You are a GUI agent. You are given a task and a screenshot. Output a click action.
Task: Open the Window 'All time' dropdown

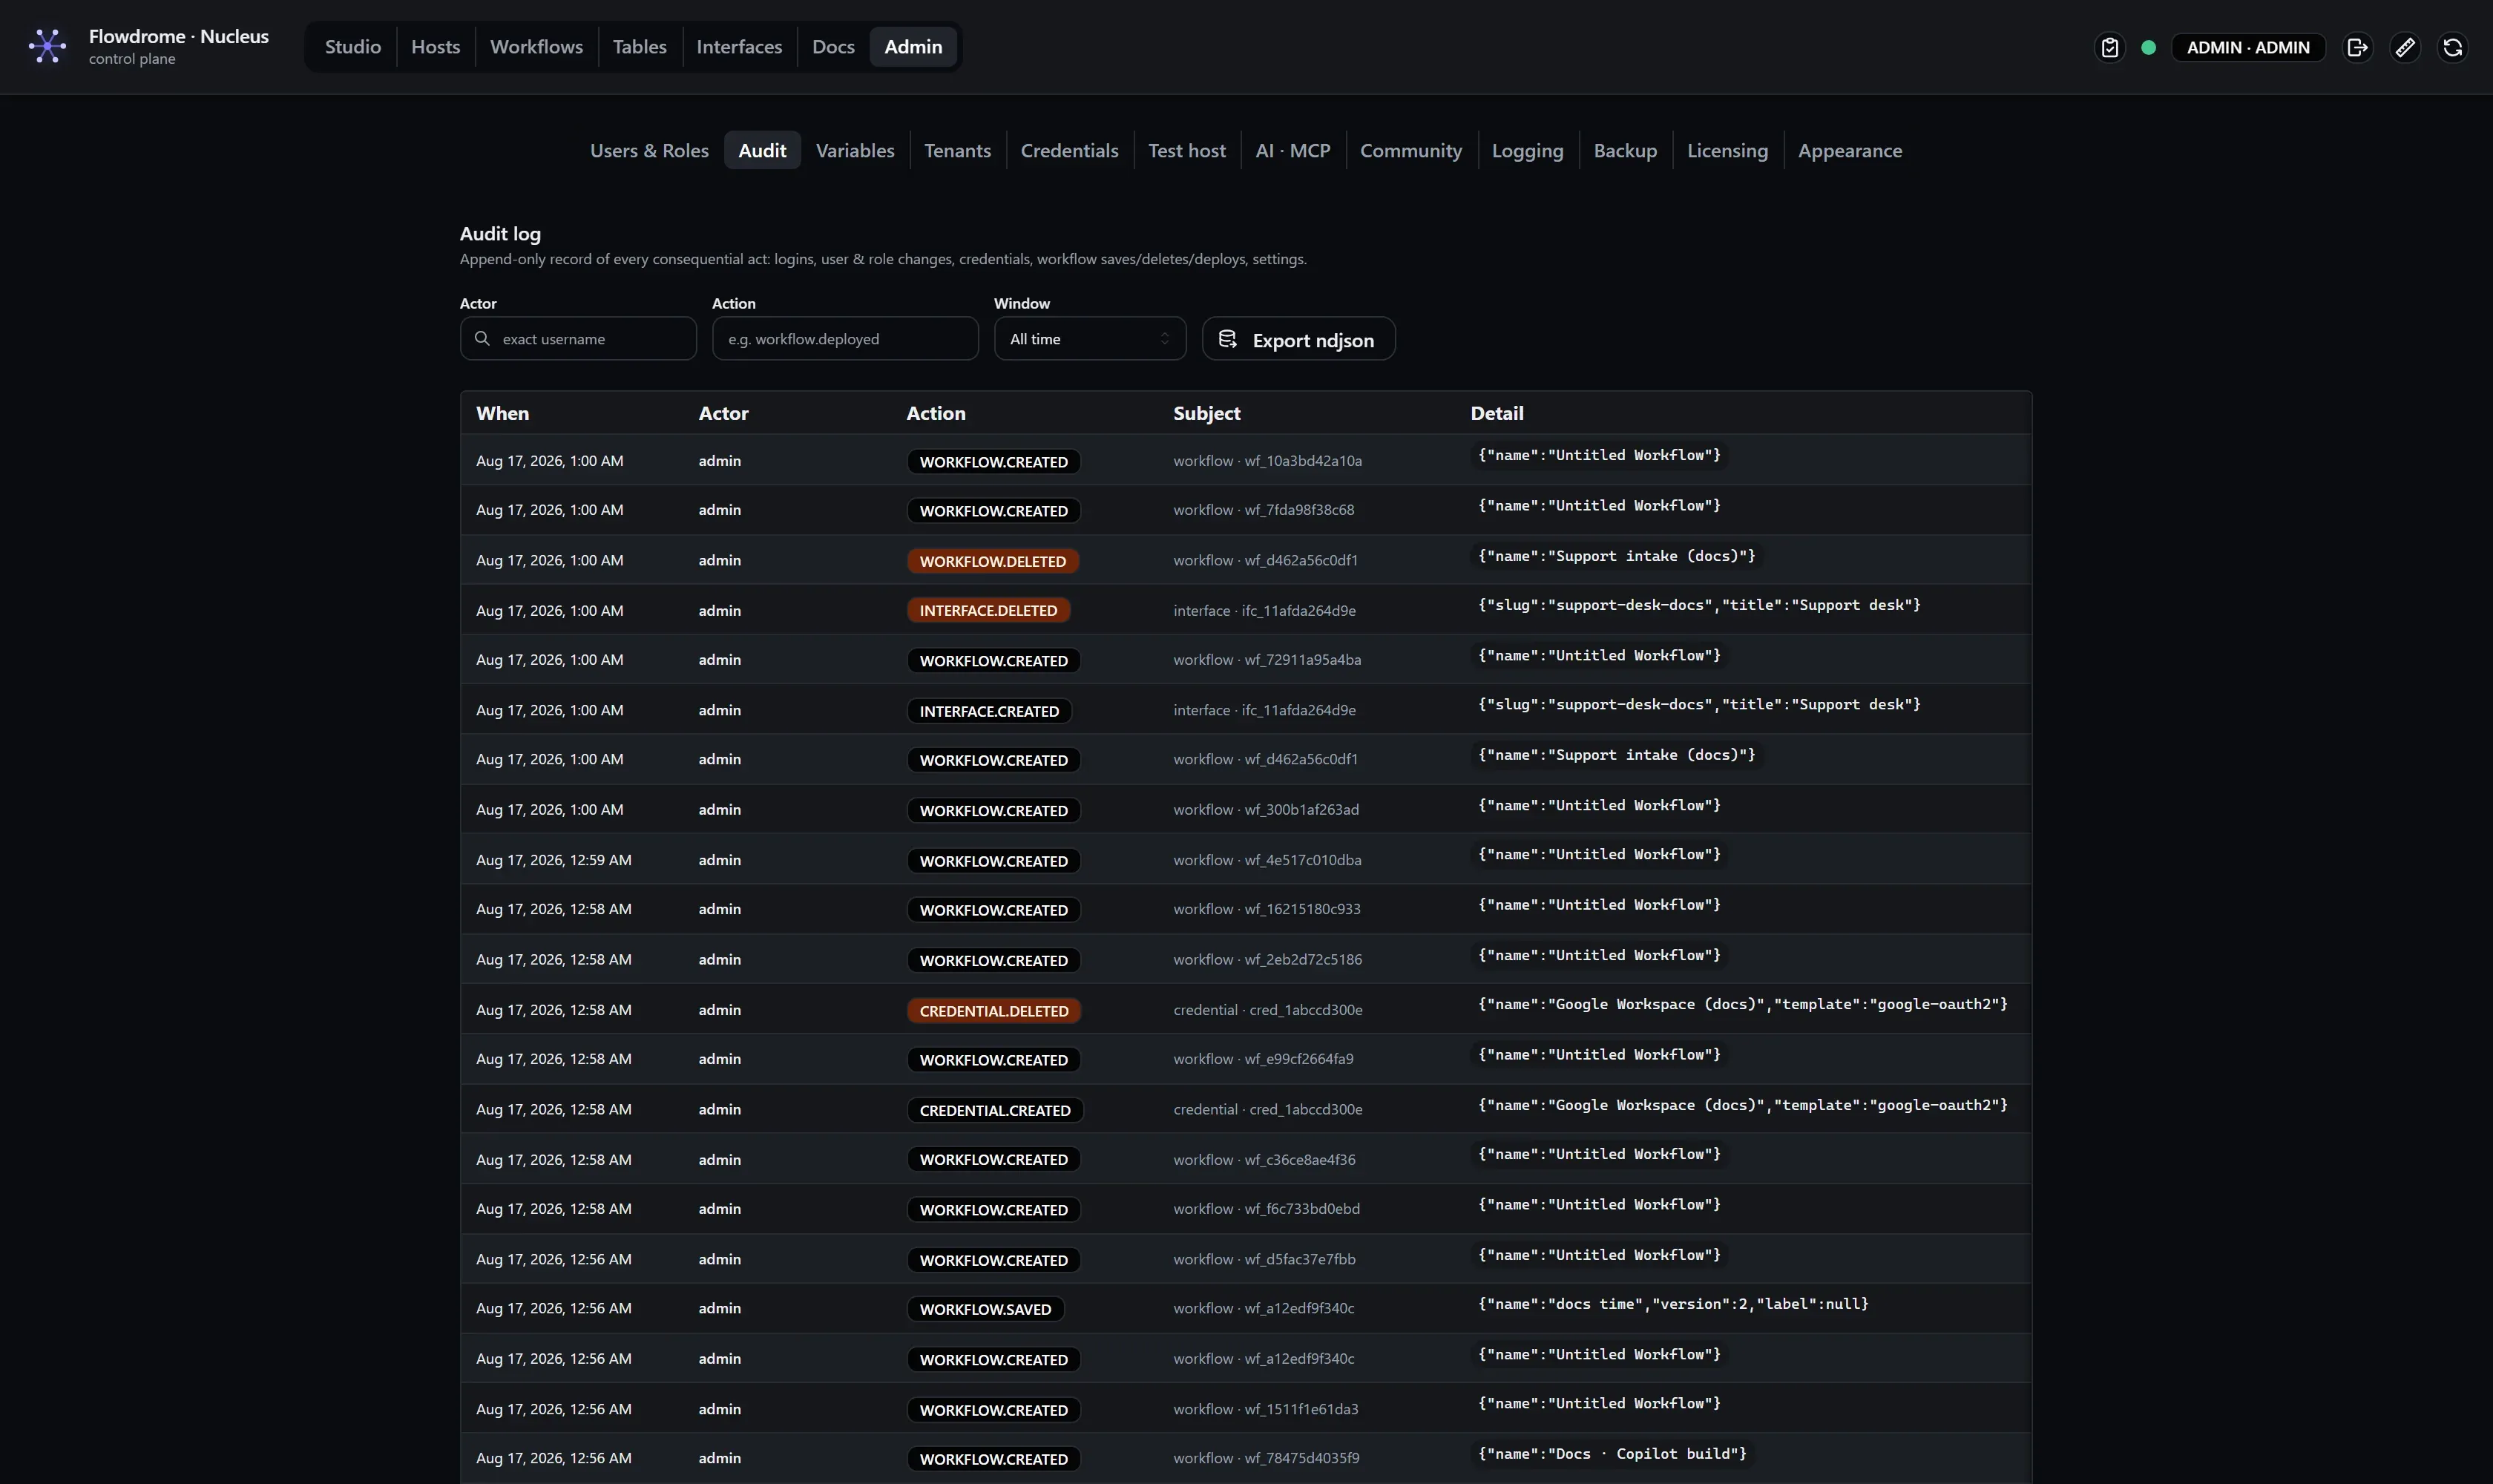point(1090,339)
